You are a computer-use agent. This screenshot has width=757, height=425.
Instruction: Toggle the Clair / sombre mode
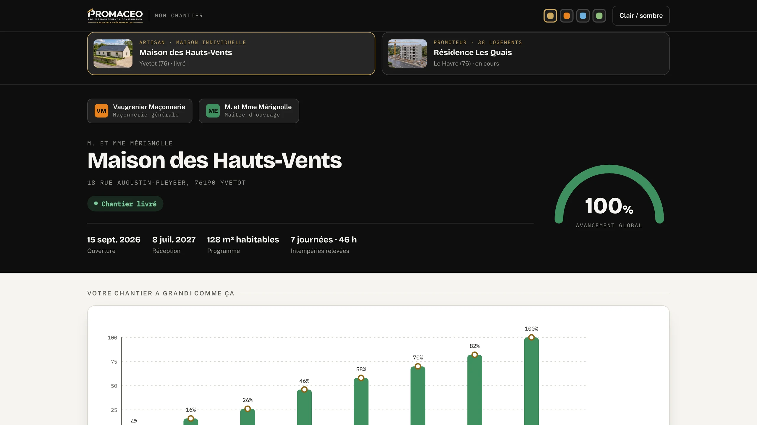tap(641, 16)
